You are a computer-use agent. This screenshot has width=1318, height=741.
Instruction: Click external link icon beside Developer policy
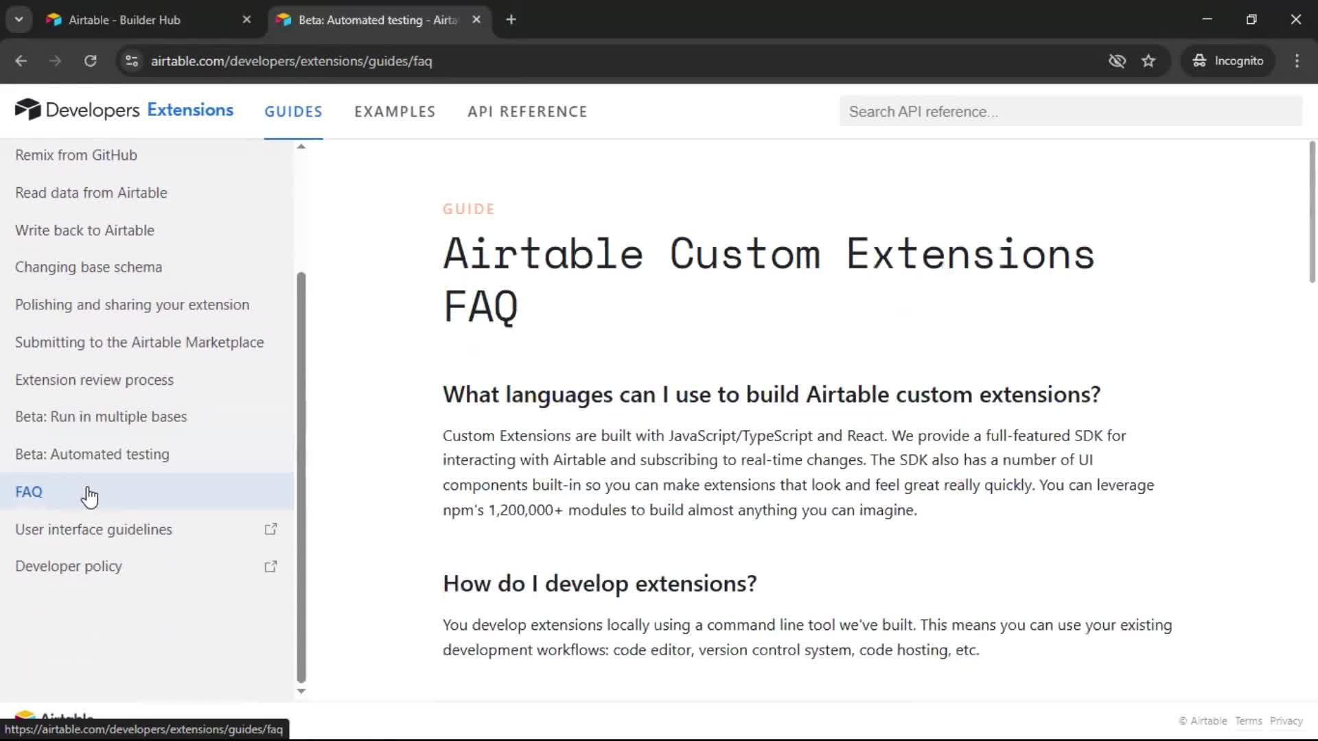(270, 566)
